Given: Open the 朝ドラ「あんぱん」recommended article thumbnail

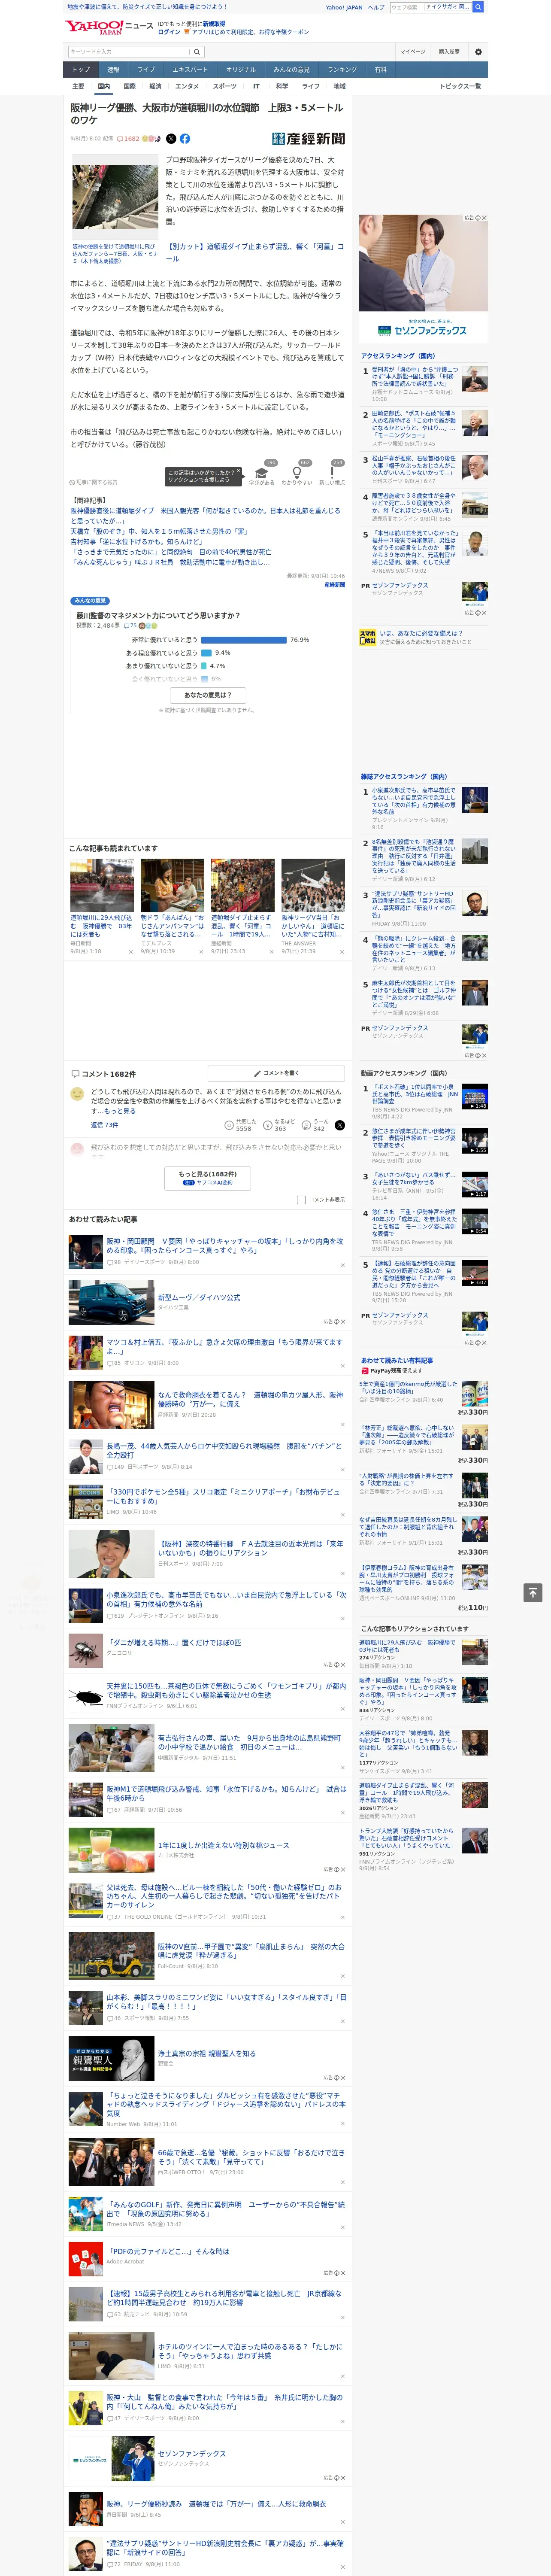Looking at the screenshot, I should [172, 885].
